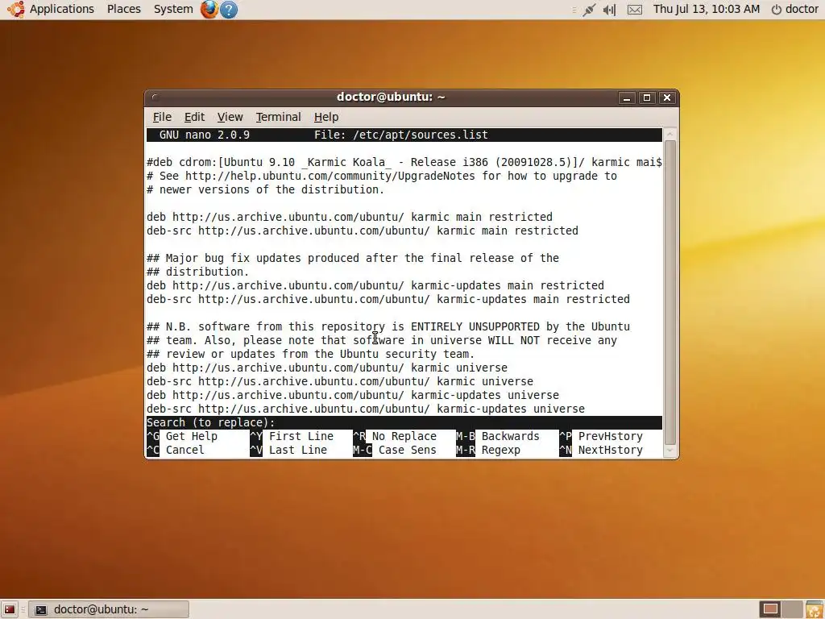Screen dimensions: 825x619
Task: Click the doctor@ubuntu: ~ window title bar
Action: click(x=391, y=97)
